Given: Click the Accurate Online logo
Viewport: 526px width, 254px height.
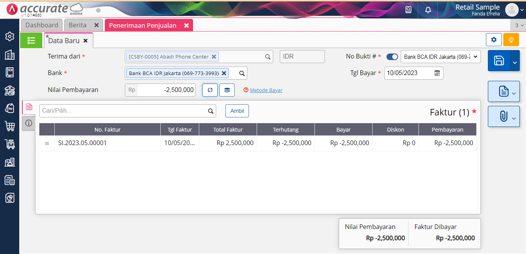Looking at the screenshot, I should [45, 9].
